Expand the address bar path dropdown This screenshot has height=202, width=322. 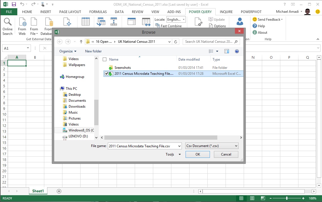coord(169,42)
